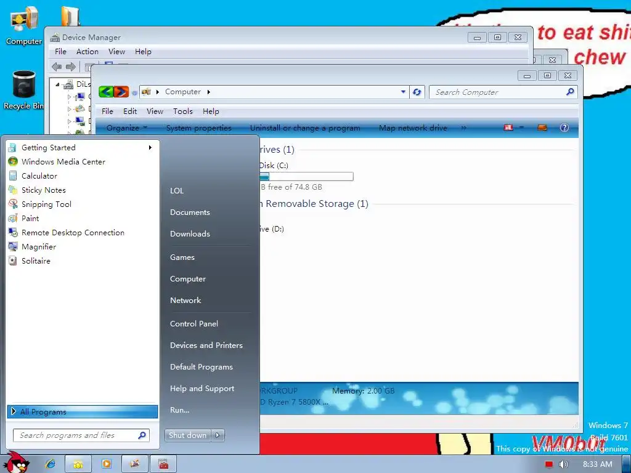Open the LOL user folder
This screenshot has height=473, width=631.
177,191
